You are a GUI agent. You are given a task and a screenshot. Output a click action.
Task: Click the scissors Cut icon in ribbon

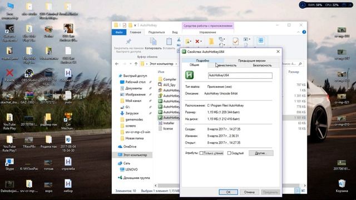pyautogui.click(x=179, y=40)
